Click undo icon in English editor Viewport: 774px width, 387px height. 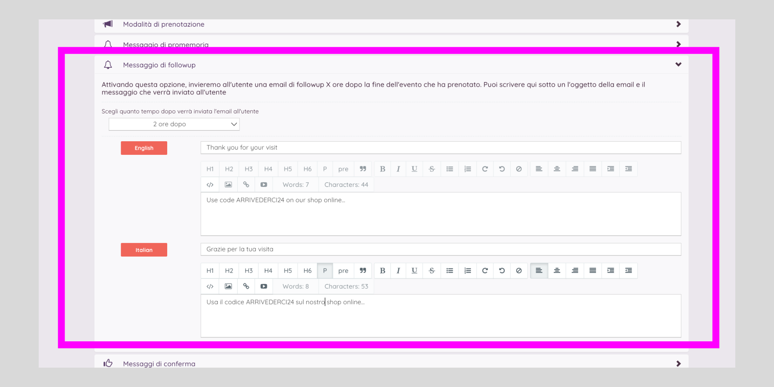click(x=502, y=169)
